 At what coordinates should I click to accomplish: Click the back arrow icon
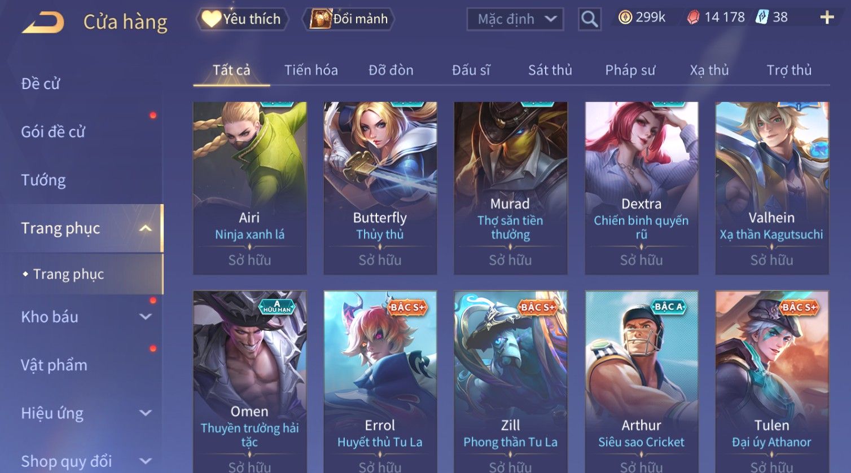point(43,23)
